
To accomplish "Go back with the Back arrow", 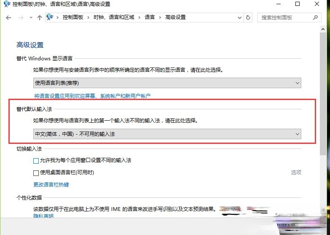I will click(8, 18).
